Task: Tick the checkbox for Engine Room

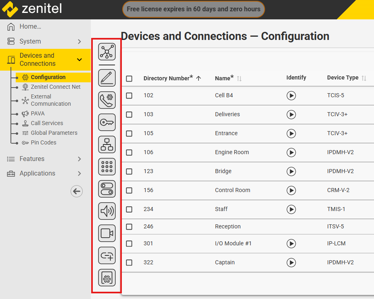Action: pos(129,153)
